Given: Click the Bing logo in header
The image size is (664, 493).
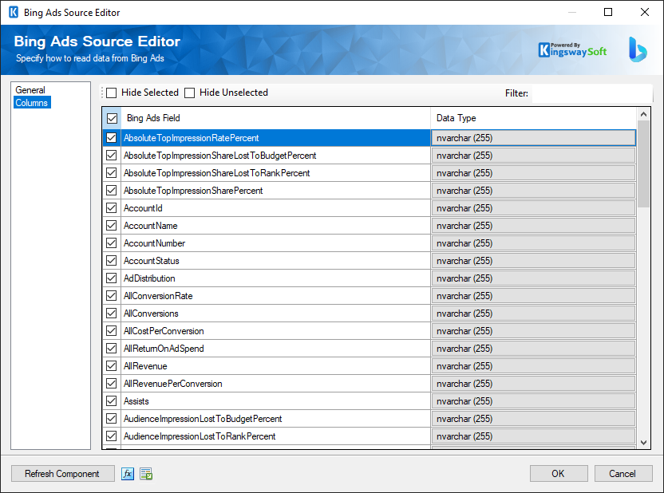Looking at the screenshot, I should 638,49.
